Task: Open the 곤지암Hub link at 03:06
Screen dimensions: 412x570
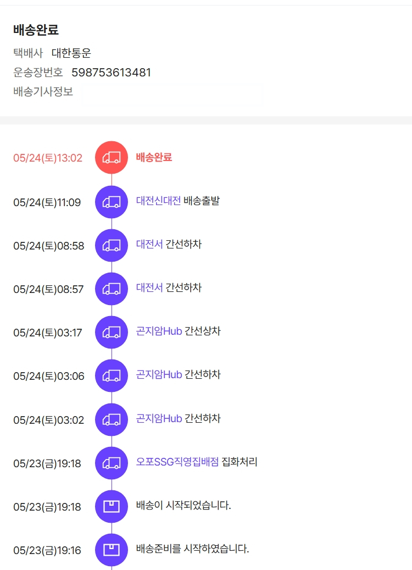Action: tap(159, 375)
